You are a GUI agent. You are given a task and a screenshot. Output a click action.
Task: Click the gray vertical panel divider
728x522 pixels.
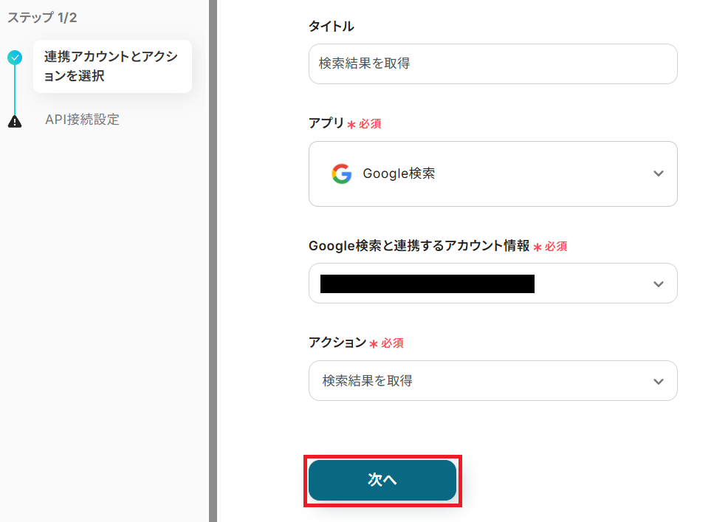[213, 258]
